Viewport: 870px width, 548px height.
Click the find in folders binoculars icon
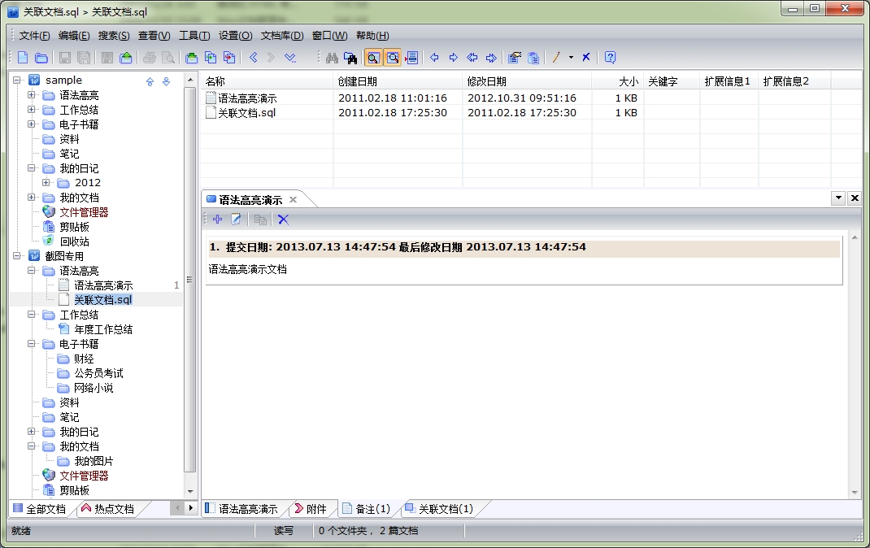pyautogui.click(x=350, y=58)
